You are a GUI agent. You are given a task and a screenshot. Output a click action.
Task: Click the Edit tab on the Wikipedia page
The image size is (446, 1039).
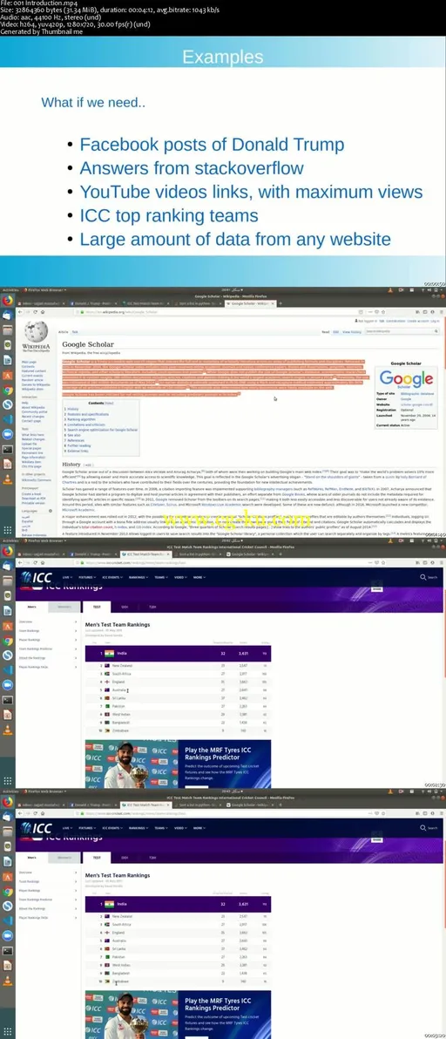click(336, 331)
